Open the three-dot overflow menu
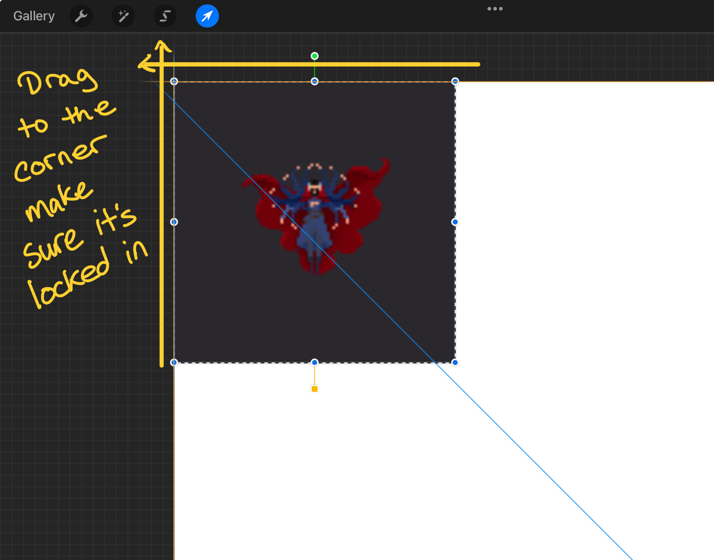714x560 pixels. (495, 9)
